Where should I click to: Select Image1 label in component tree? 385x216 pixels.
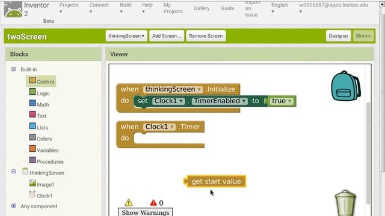tap(45, 184)
